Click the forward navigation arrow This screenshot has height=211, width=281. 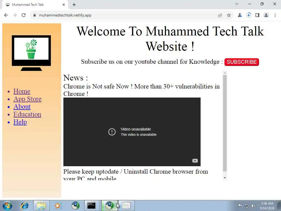[15, 15]
